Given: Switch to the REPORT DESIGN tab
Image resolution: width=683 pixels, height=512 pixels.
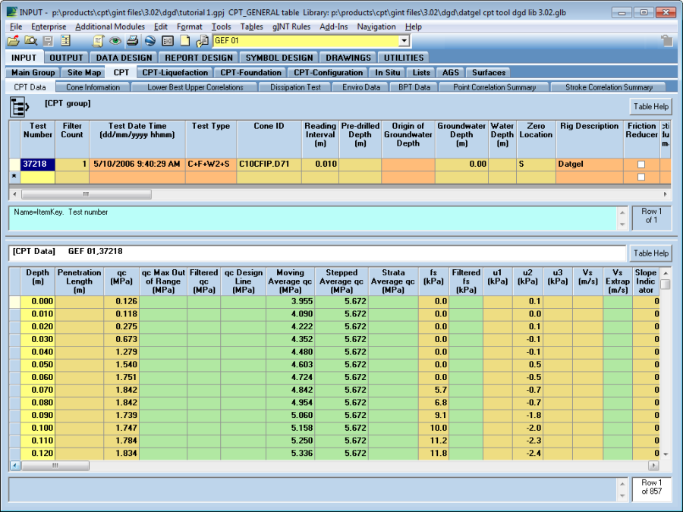Looking at the screenshot, I should tap(199, 58).
